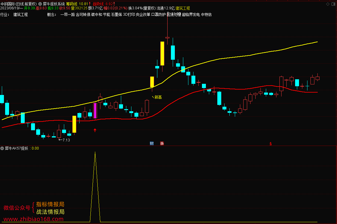Open the 一带一路 concept tag
Viewport: 337px width, 224px height.
(x=68, y=14)
